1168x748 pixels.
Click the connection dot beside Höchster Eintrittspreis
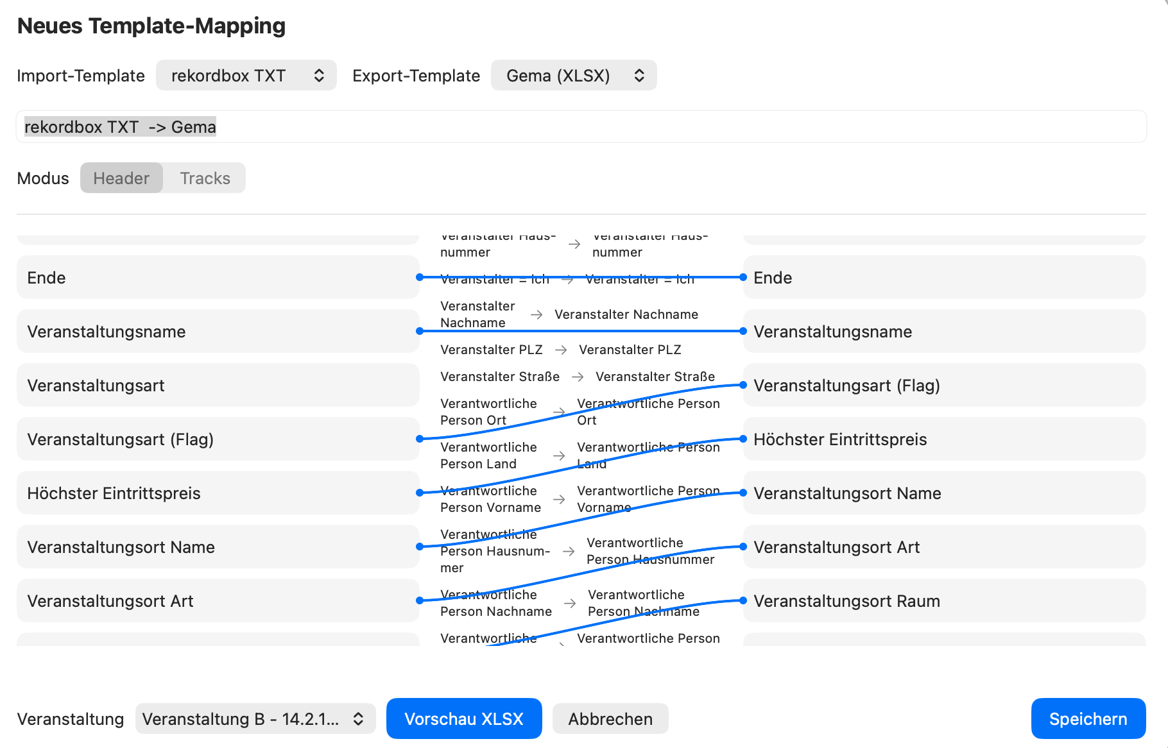[420, 493]
